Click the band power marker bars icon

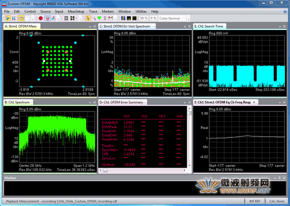105,18
